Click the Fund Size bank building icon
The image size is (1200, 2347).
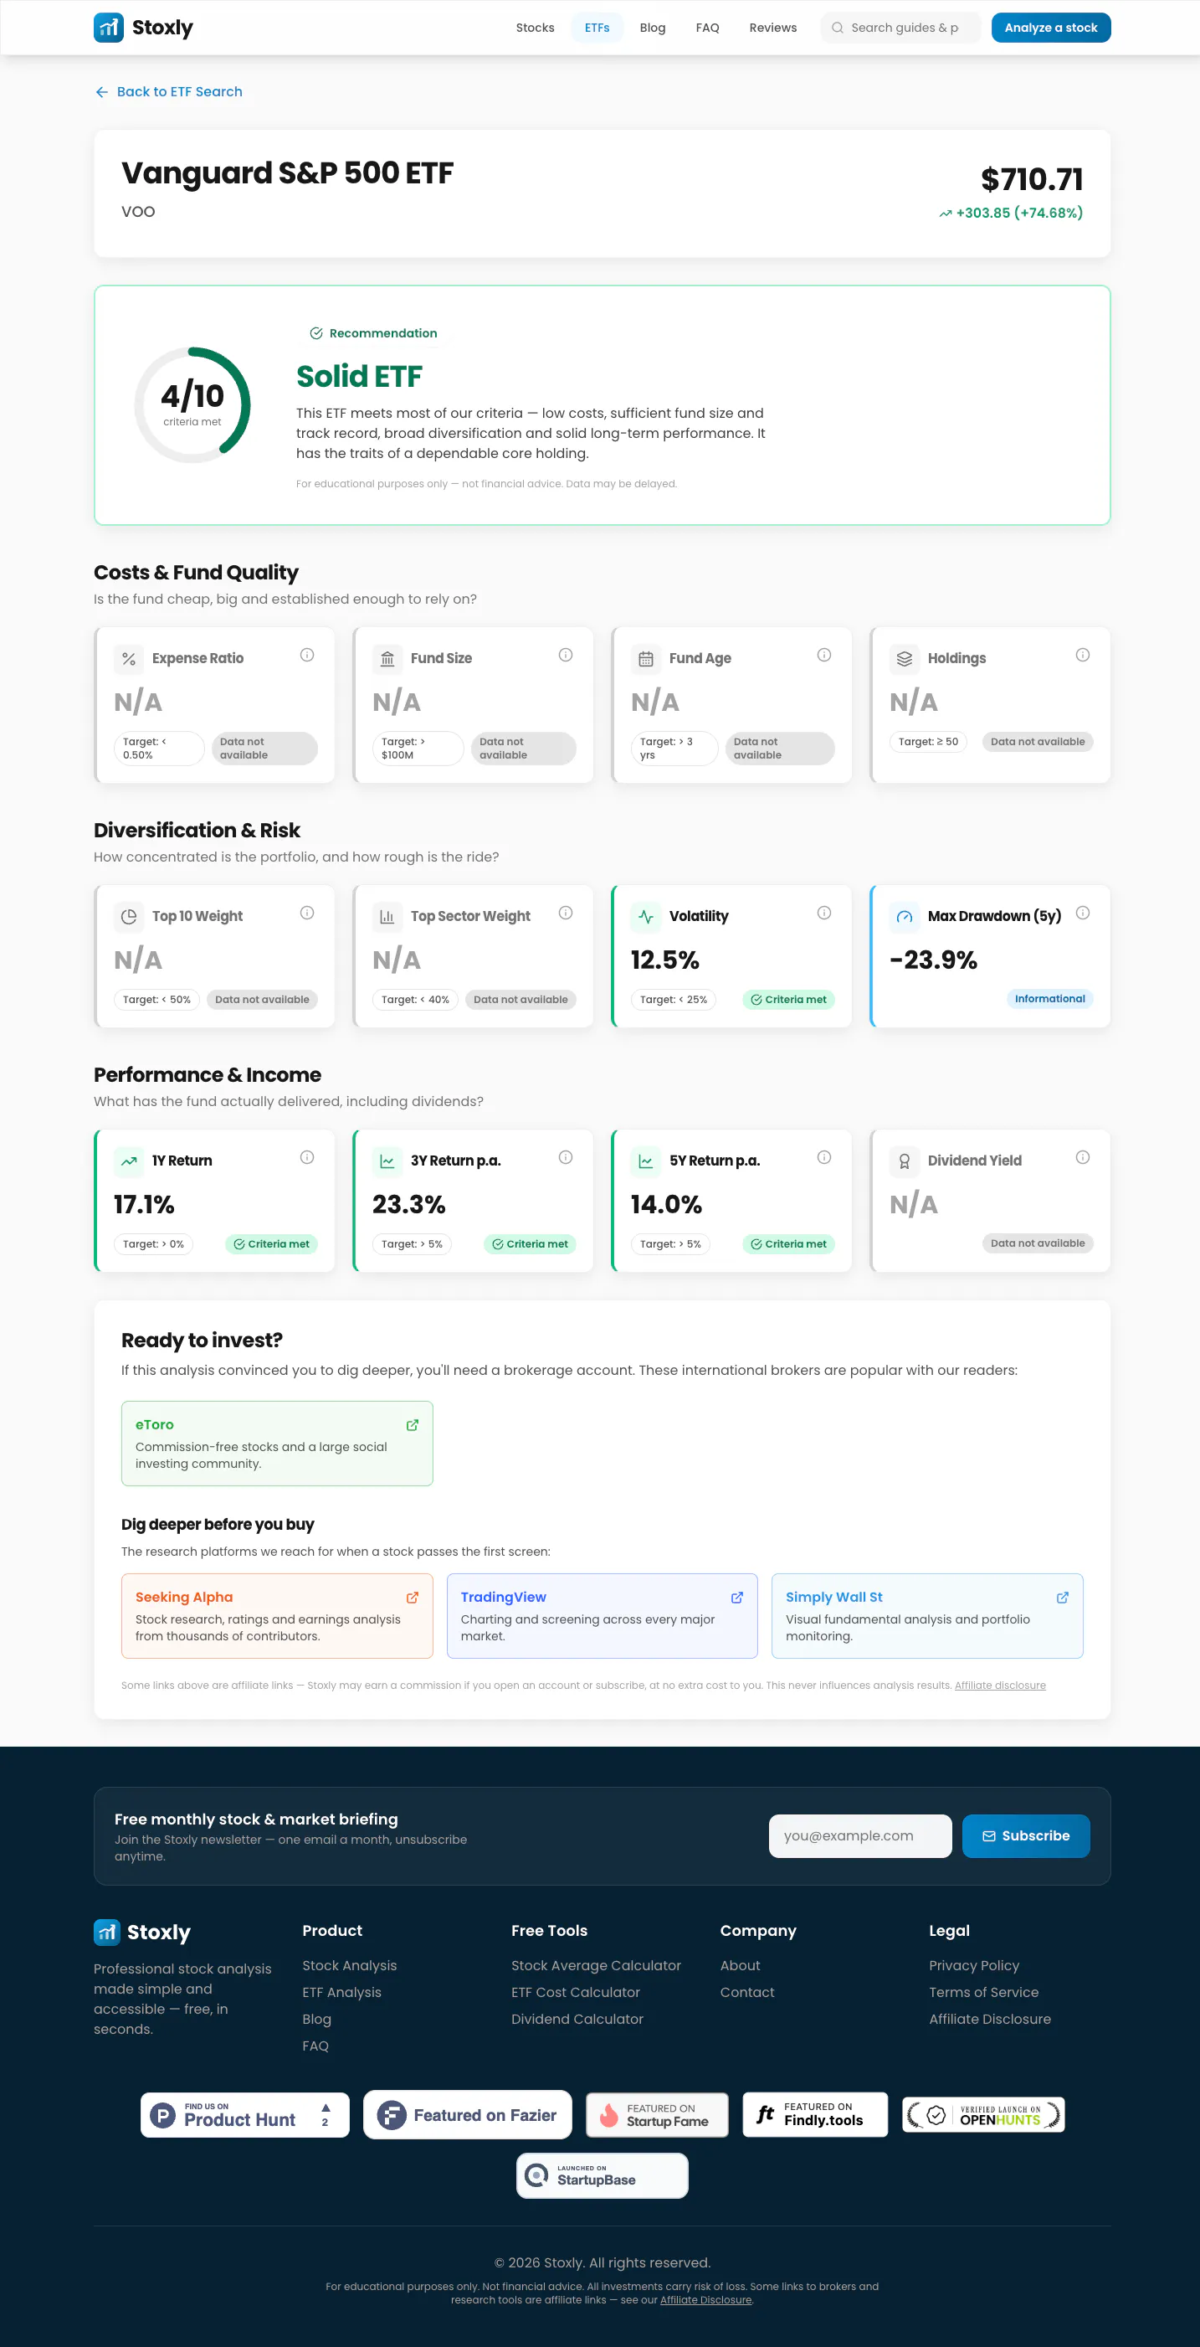click(387, 659)
